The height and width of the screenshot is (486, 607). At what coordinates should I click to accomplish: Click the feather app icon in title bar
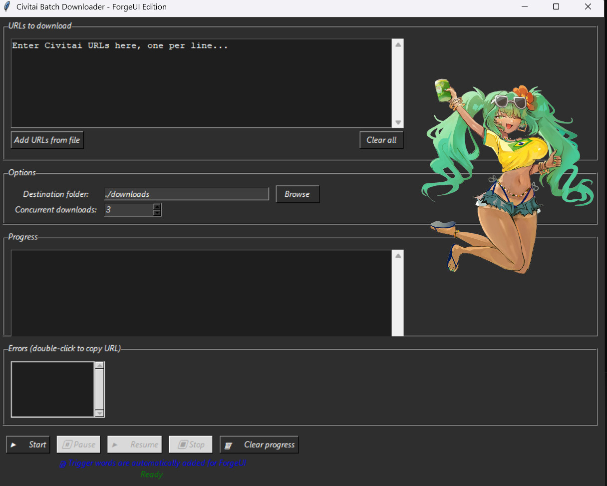pyautogui.click(x=7, y=7)
